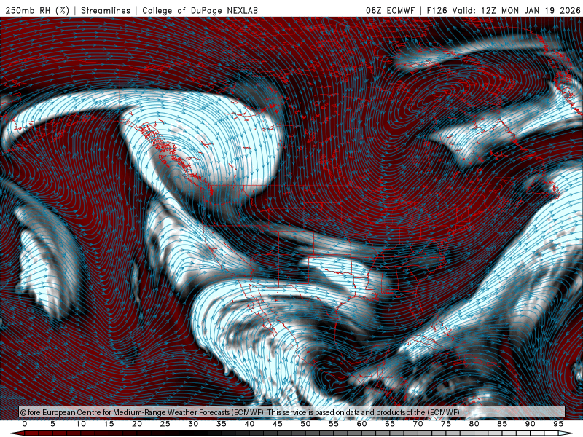
Task: Select the colorbar value '35'
Action: 222,424
